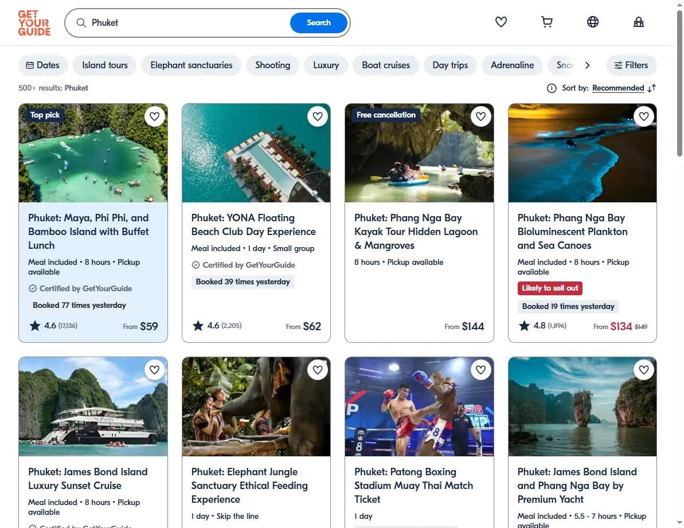Viewport: 684px width, 528px height.
Task: Select the Island tours category chip
Action: (x=105, y=65)
